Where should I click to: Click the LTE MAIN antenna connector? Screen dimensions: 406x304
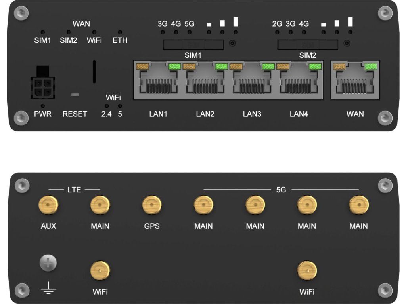click(100, 206)
